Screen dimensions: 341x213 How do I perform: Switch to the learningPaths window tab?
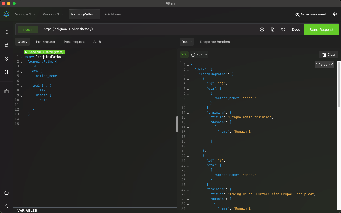(82, 14)
